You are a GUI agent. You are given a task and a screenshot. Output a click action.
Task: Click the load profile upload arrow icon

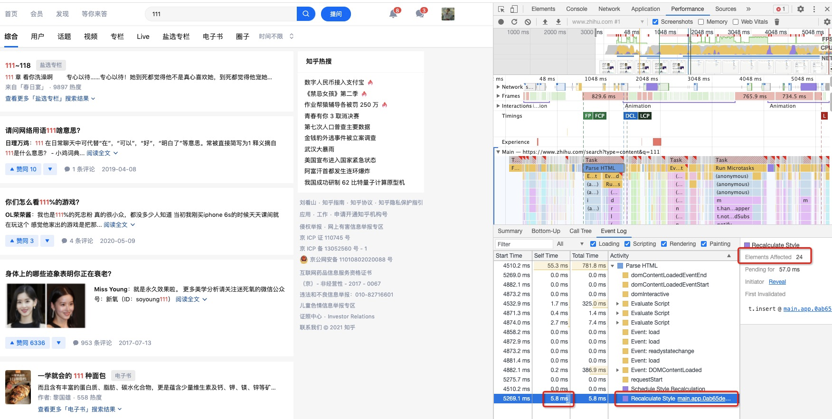(545, 22)
